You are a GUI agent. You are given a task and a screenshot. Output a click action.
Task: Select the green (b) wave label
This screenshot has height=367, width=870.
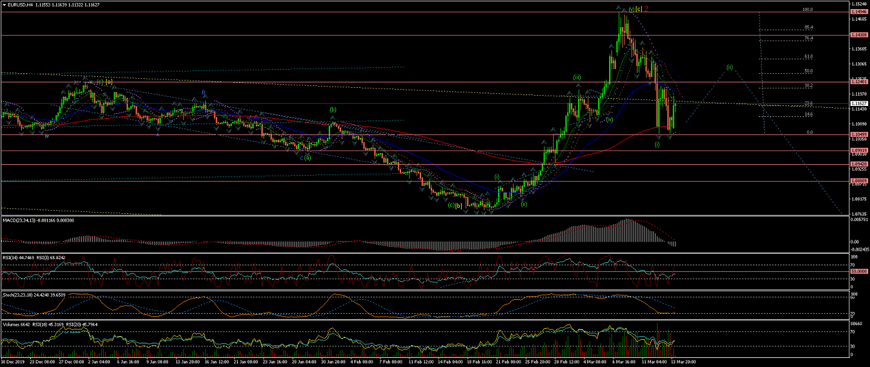coord(332,110)
